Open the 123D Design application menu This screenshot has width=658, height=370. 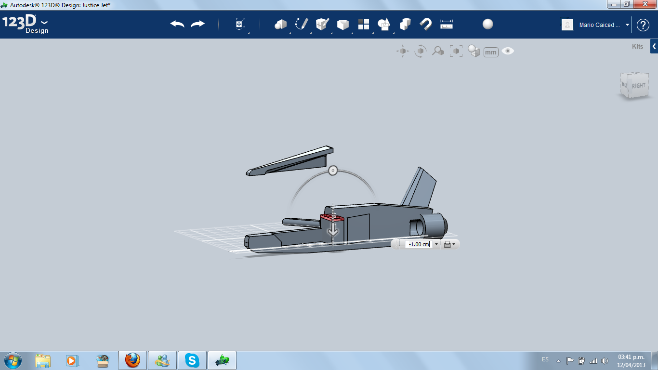point(25,24)
